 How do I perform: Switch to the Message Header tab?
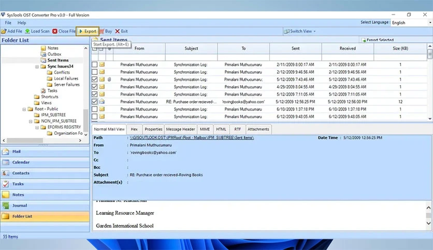(181, 129)
